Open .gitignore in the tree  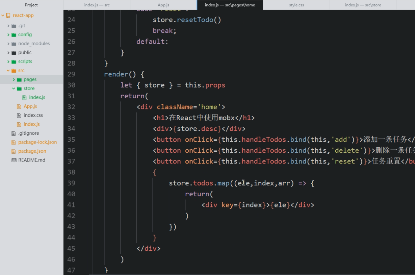coord(29,133)
